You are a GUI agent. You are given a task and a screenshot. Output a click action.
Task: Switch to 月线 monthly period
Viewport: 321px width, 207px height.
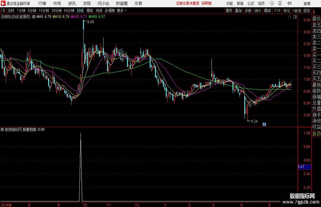99,11
